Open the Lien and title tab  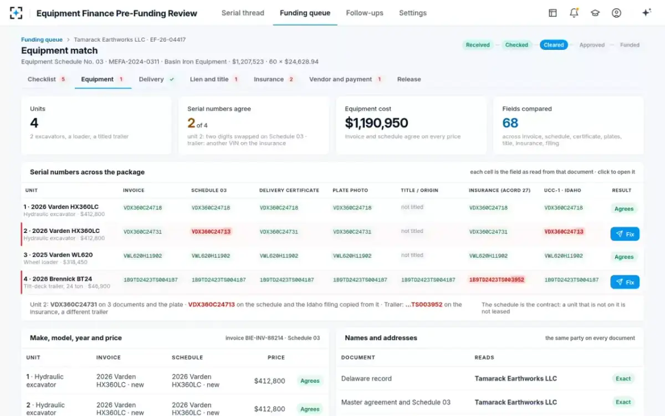click(214, 79)
